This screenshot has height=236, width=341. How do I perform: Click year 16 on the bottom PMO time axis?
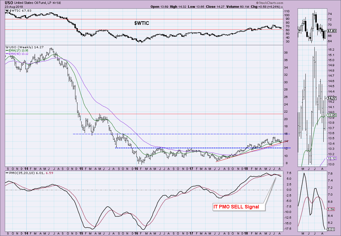point(136,234)
